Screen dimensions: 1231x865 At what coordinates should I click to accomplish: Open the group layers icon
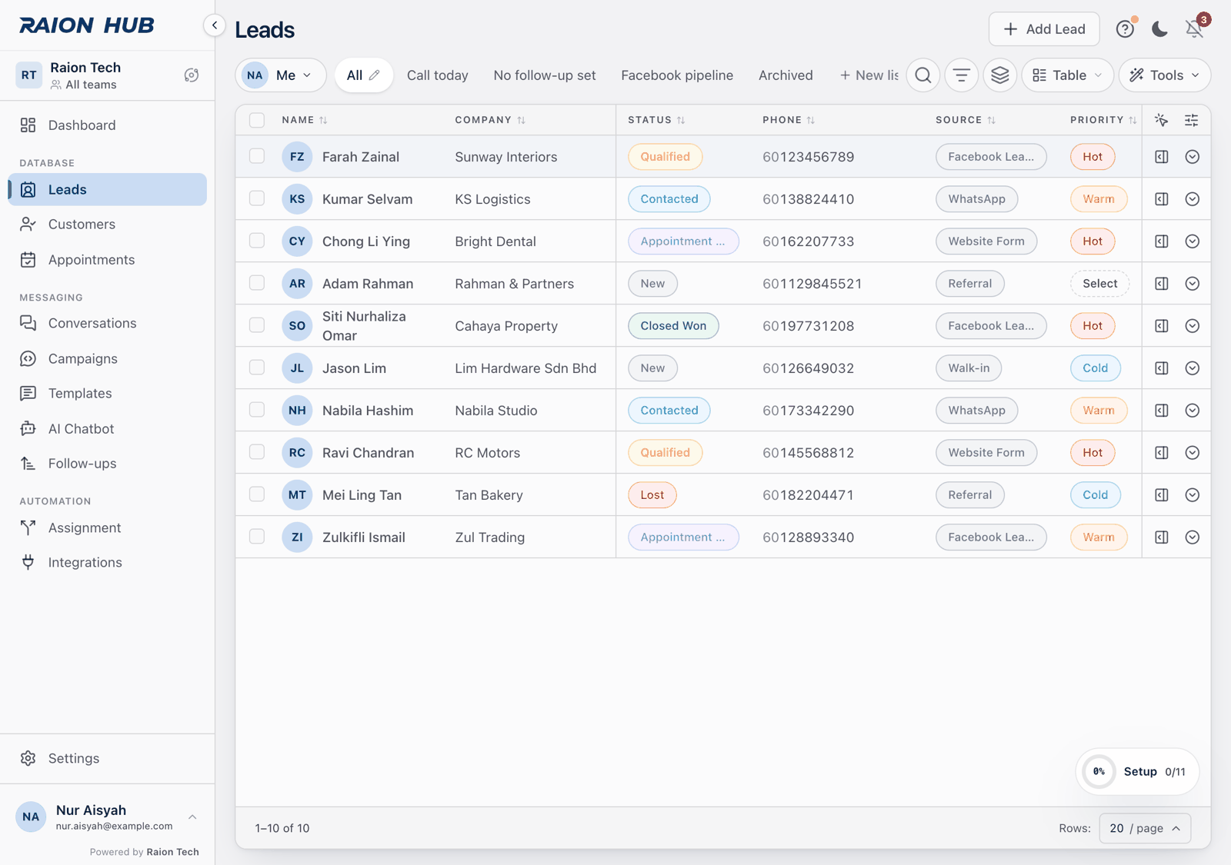coord(1000,75)
